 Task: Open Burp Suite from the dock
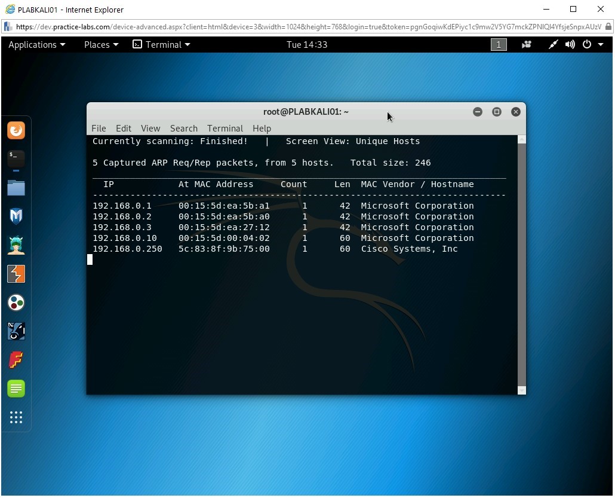point(16,273)
